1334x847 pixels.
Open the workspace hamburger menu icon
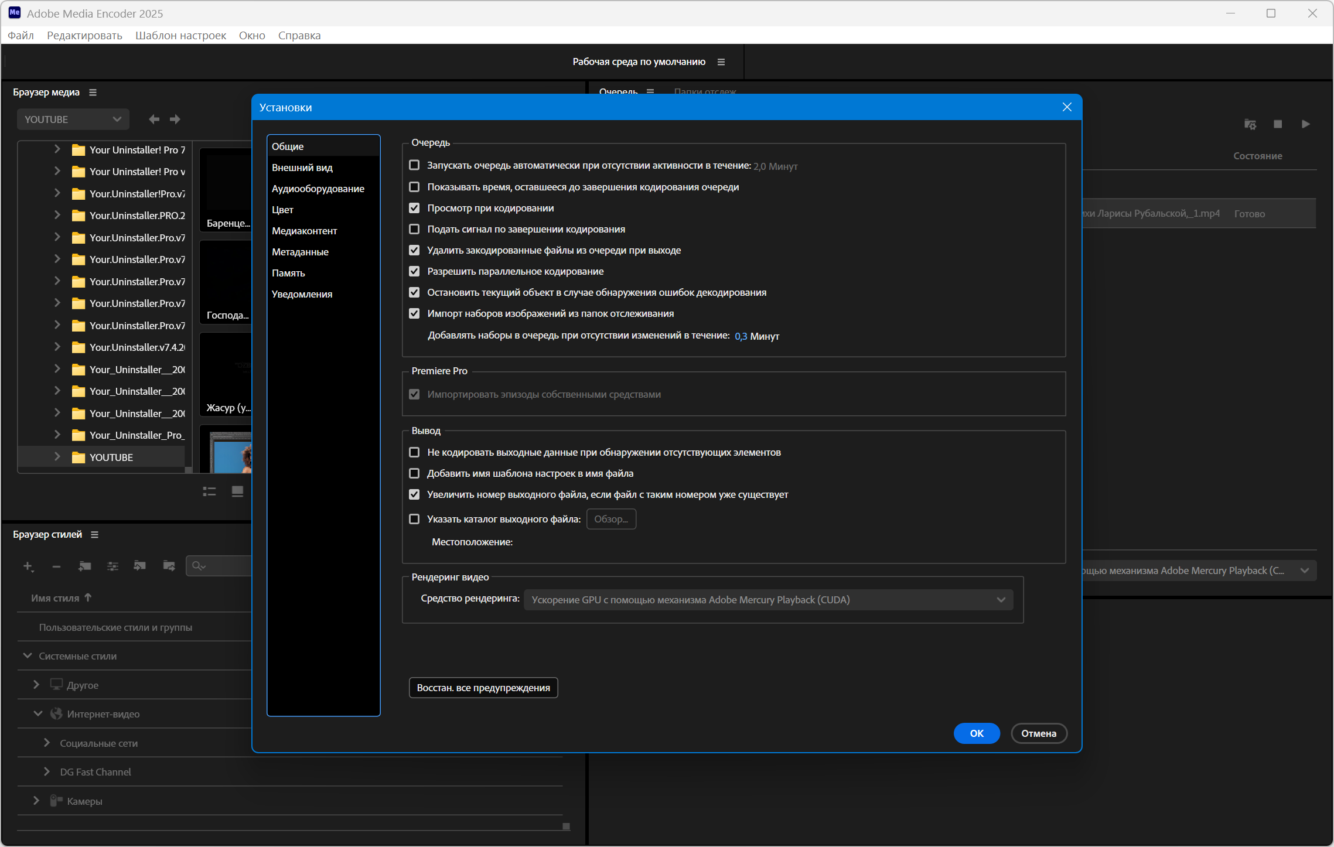(721, 62)
